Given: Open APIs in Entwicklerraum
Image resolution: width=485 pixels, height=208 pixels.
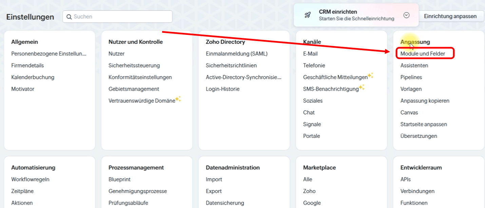Looking at the screenshot, I should tap(405, 179).
